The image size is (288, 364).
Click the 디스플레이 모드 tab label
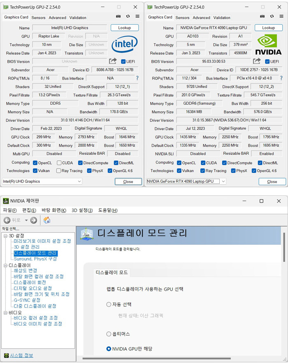111,272
